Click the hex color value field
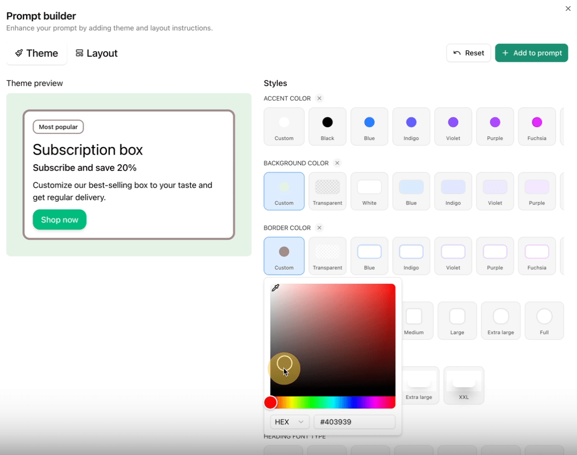The height and width of the screenshot is (455, 577). coord(354,422)
